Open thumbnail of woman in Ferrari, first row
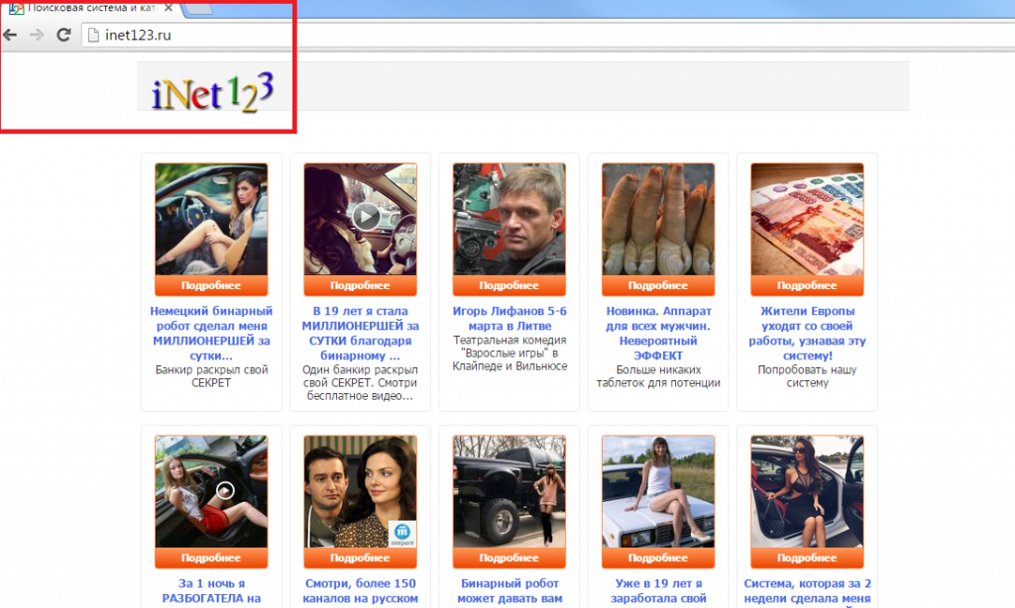The height and width of the screenshot is (608, 1015). [x=211, y=219]
